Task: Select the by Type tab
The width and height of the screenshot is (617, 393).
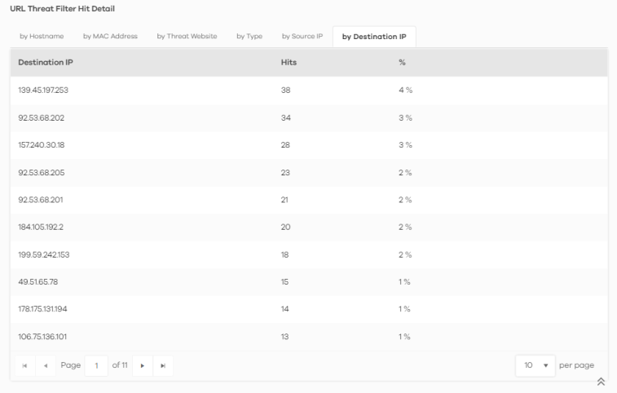Action: coord(249,36)
